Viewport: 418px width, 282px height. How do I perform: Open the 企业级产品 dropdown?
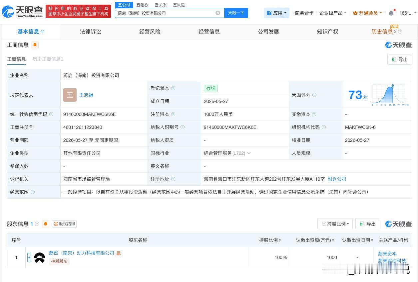tap(333, 13)
